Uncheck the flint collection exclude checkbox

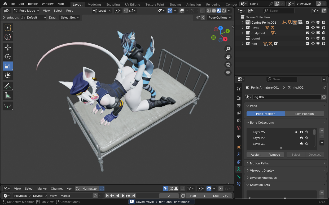point(308,43)
